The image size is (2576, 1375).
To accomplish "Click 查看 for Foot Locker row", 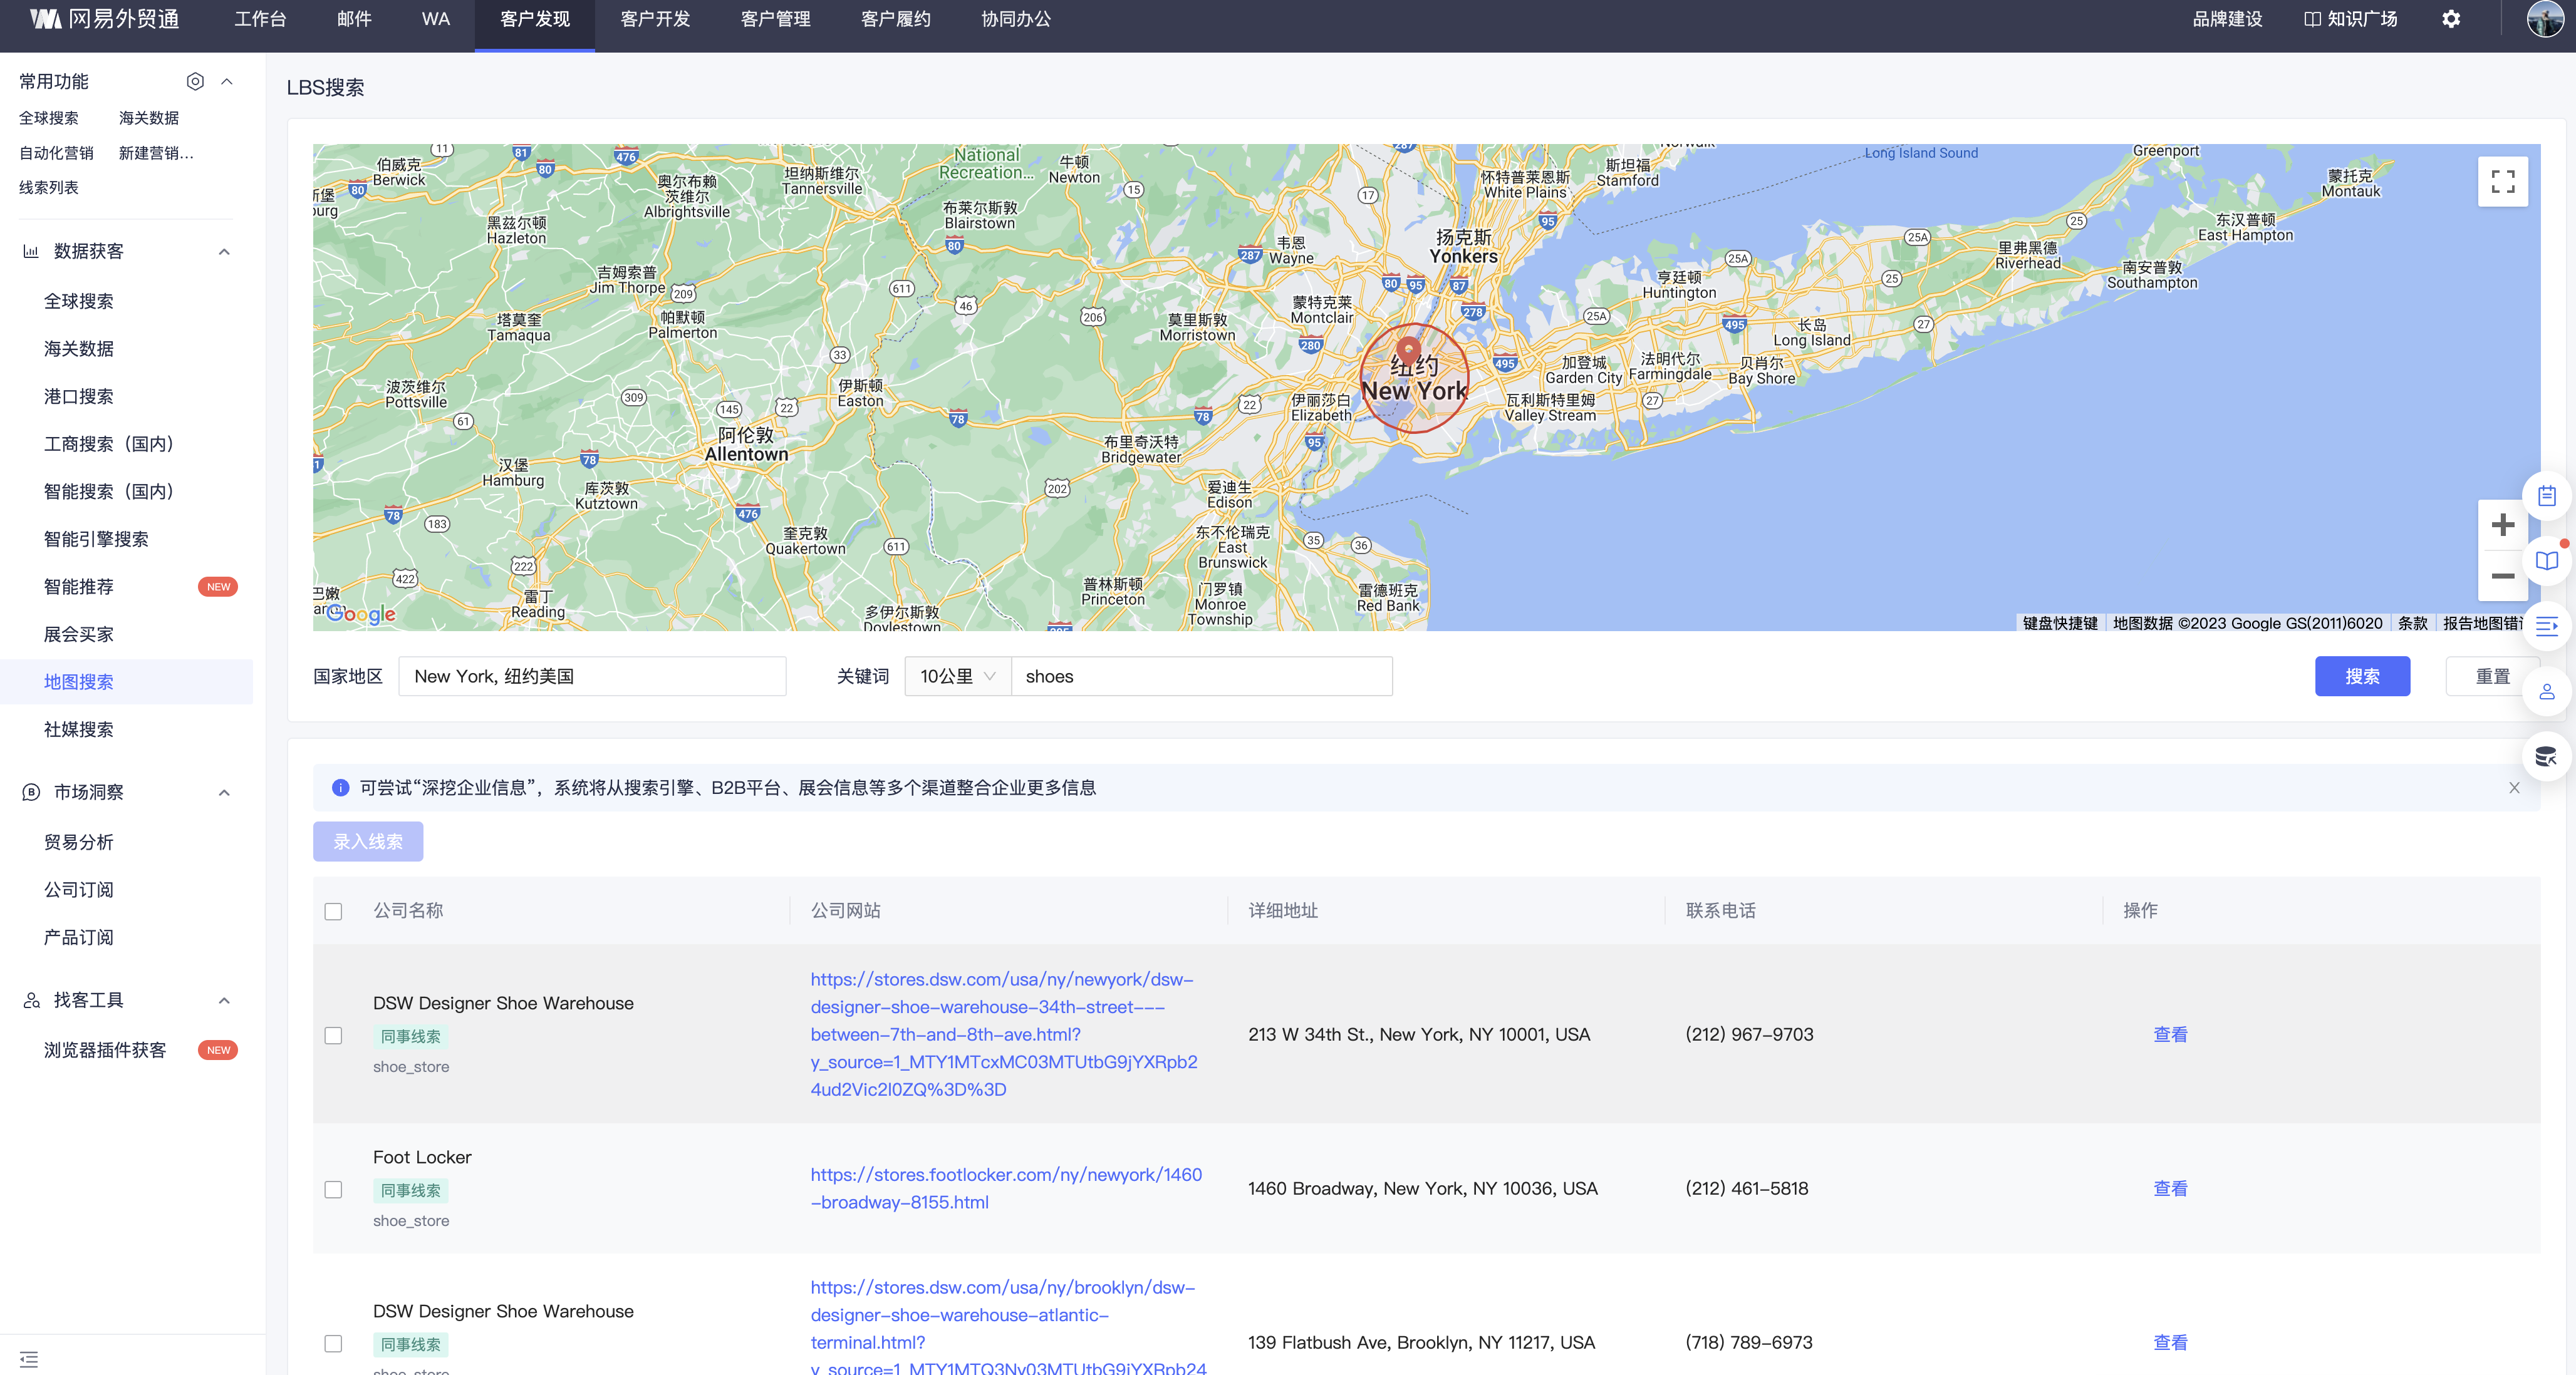I will [2170, 1188].
